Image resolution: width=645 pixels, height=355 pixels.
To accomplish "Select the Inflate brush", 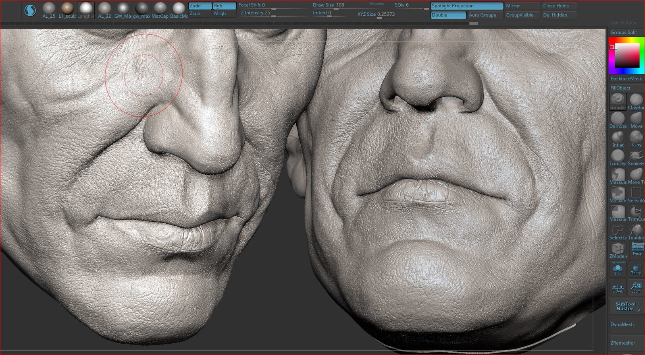I will (617, 138).
